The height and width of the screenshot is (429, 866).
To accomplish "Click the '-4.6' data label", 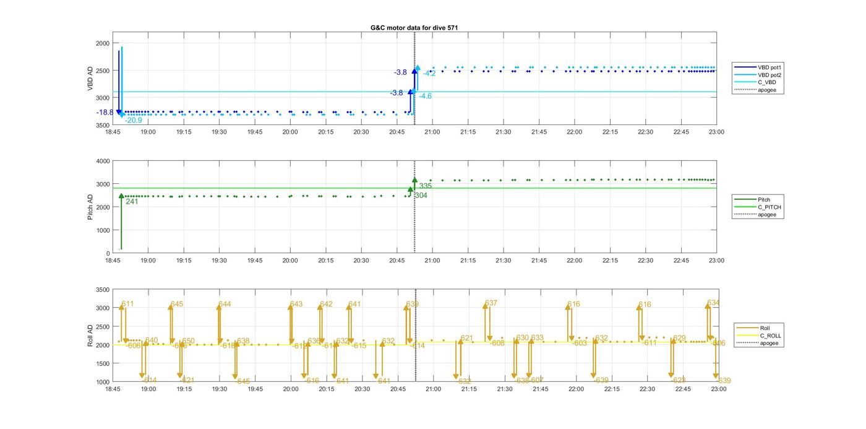I will 425,96.
